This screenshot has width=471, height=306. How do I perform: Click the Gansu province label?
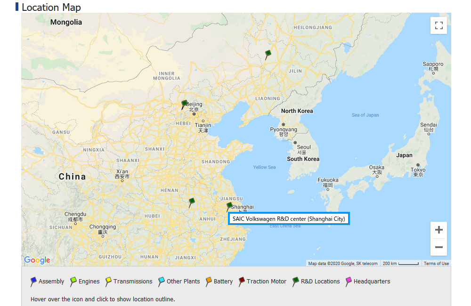coord(61,132)
